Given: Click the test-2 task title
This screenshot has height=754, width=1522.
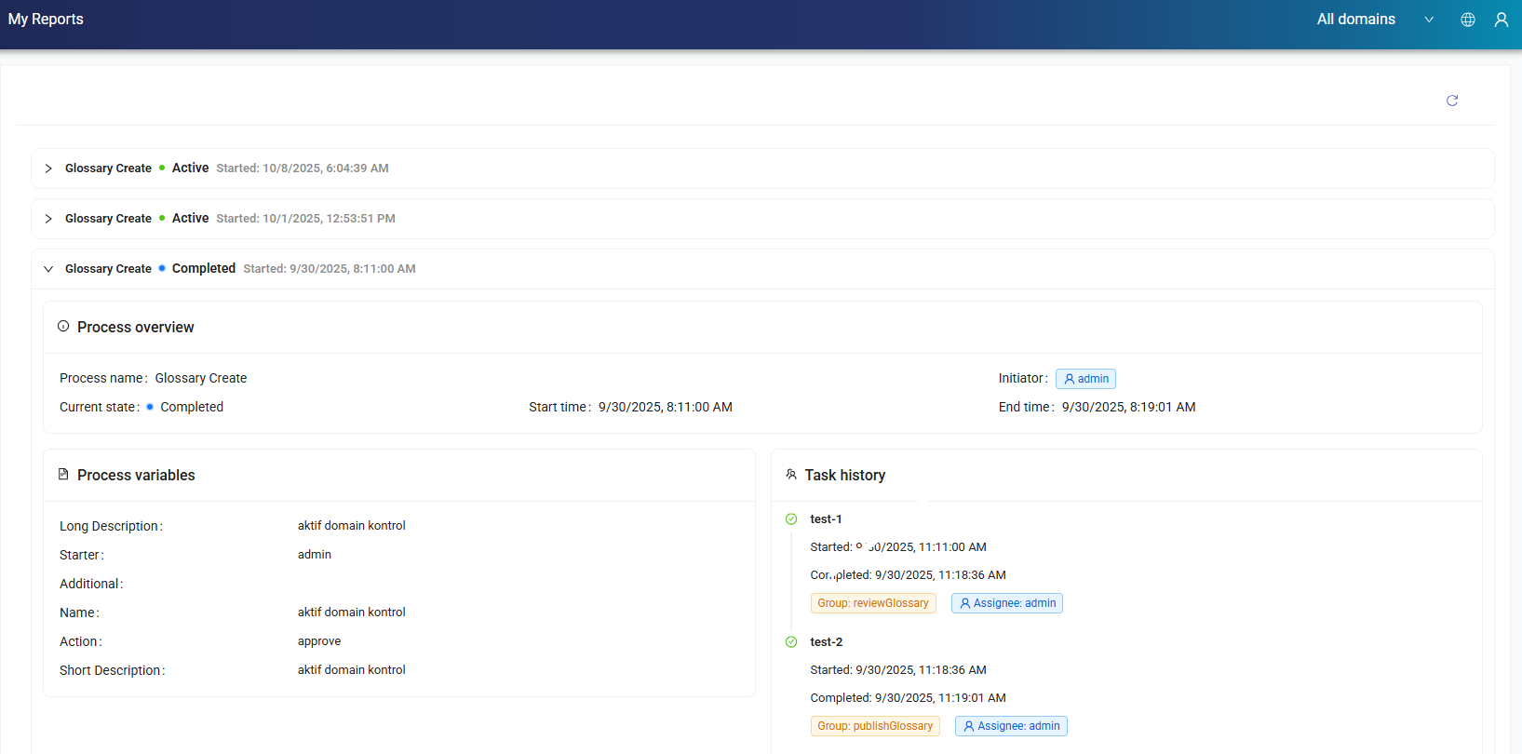Looking at the screenshot, I should coord(826,642).
